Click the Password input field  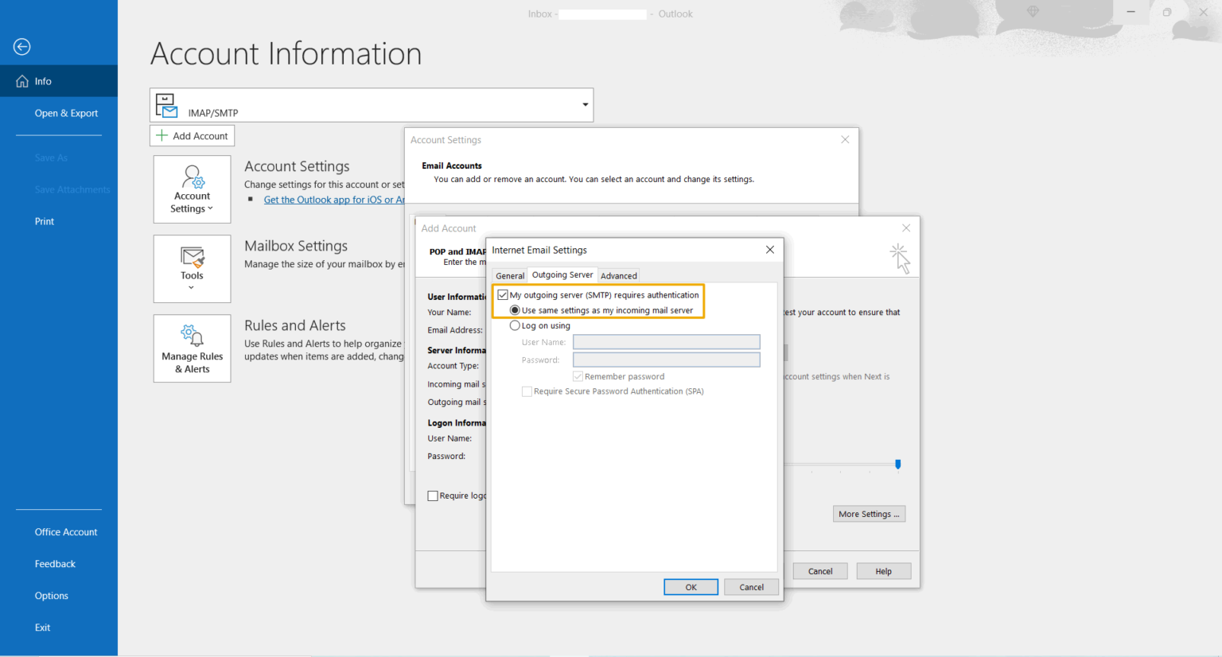tap(666, 360)
